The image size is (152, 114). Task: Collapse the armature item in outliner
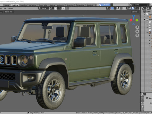(147, 33)
